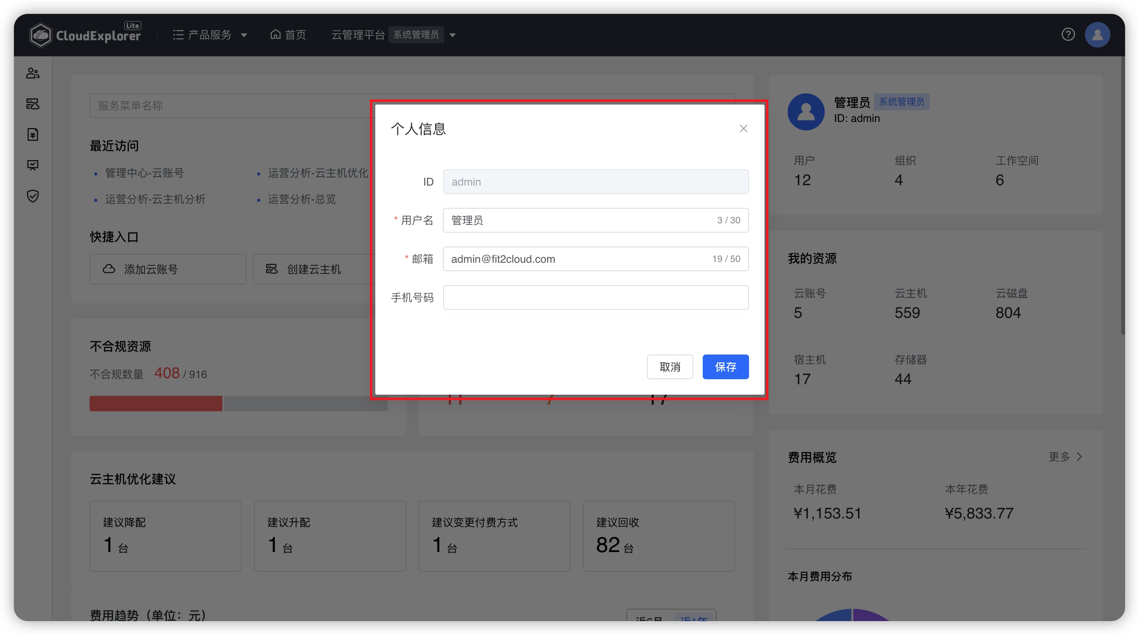Click the 云主机 count 559
Image resolution: width=1139 pixels, height=635 pixels.
907,313
